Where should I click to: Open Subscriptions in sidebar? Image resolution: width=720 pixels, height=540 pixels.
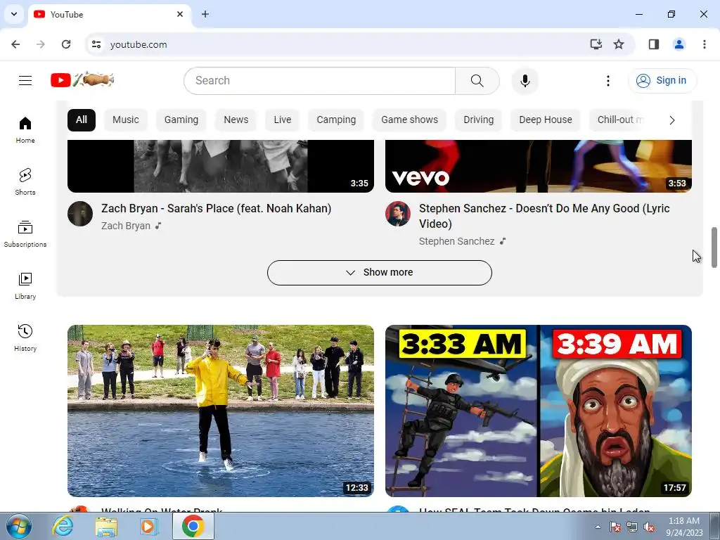click(25, 233)
